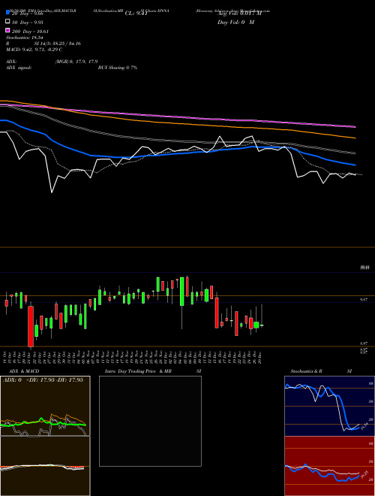Click the magenta 200 Day legend swatch

[x=8, y=31]
